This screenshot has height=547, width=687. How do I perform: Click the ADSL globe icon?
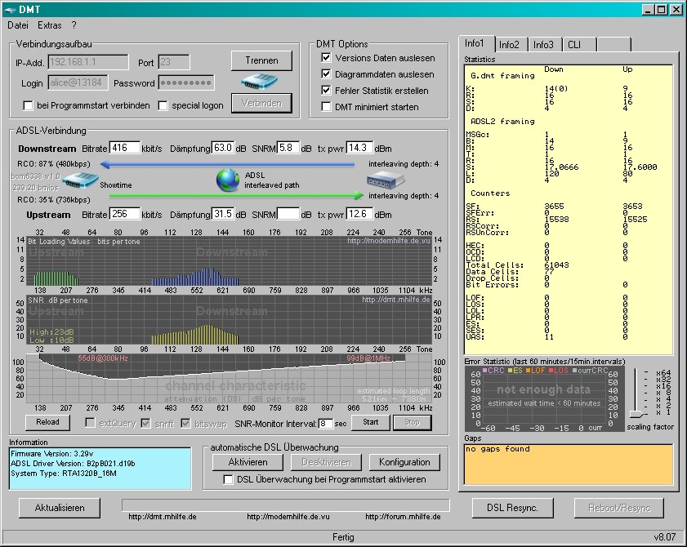click(x=228, y=180)
